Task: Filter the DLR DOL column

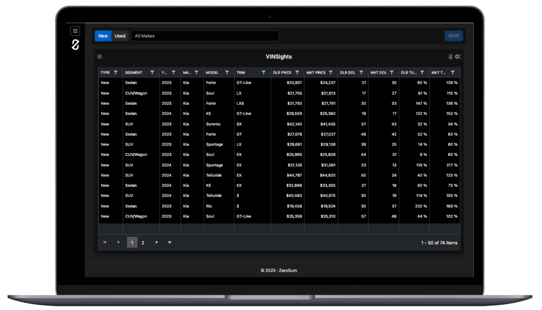Action: pyautogui.click(x=361, y=72)
